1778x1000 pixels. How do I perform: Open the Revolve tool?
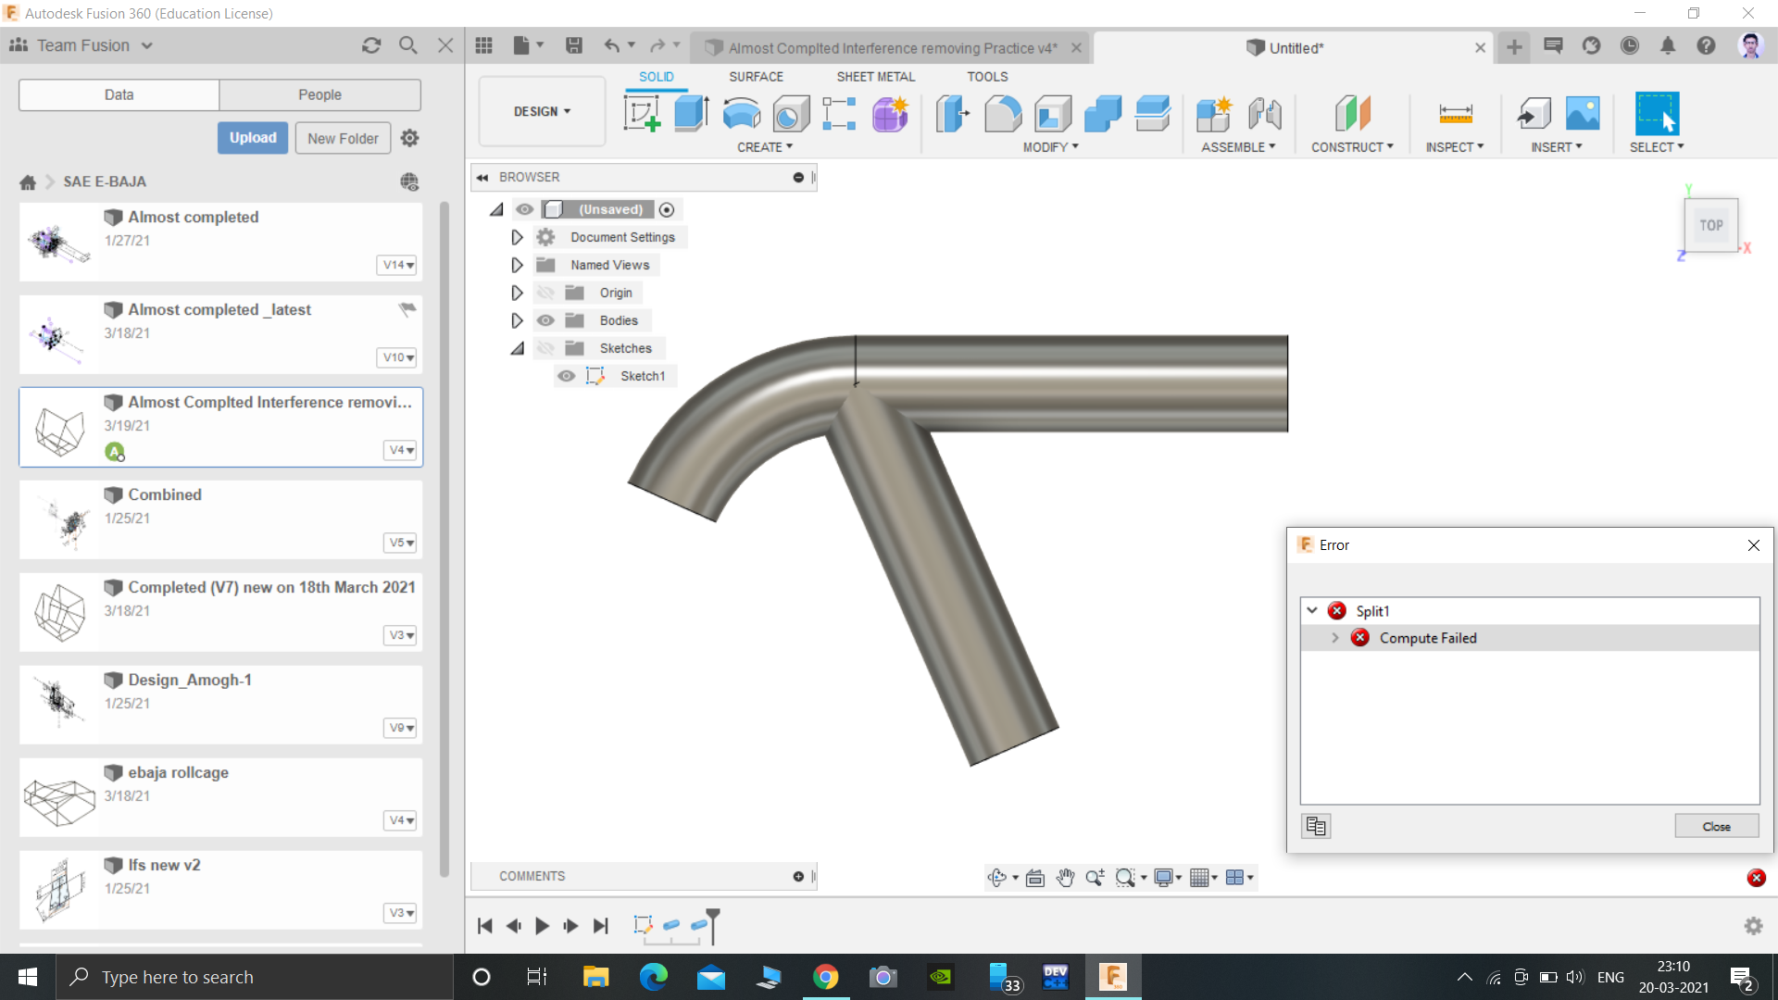(741, 113)
